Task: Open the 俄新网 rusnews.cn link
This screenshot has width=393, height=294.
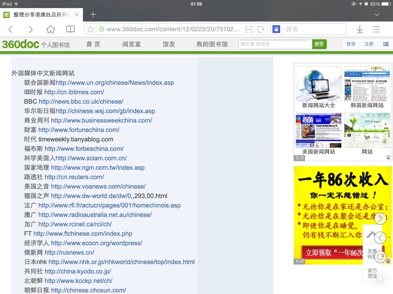Action: click(x=70, y=252)
